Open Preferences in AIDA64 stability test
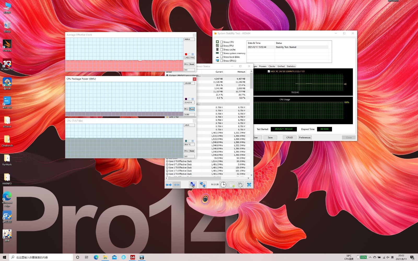 click(x=305, y=138)
